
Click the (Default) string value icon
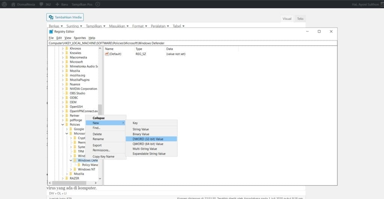[x=107, y=54]
